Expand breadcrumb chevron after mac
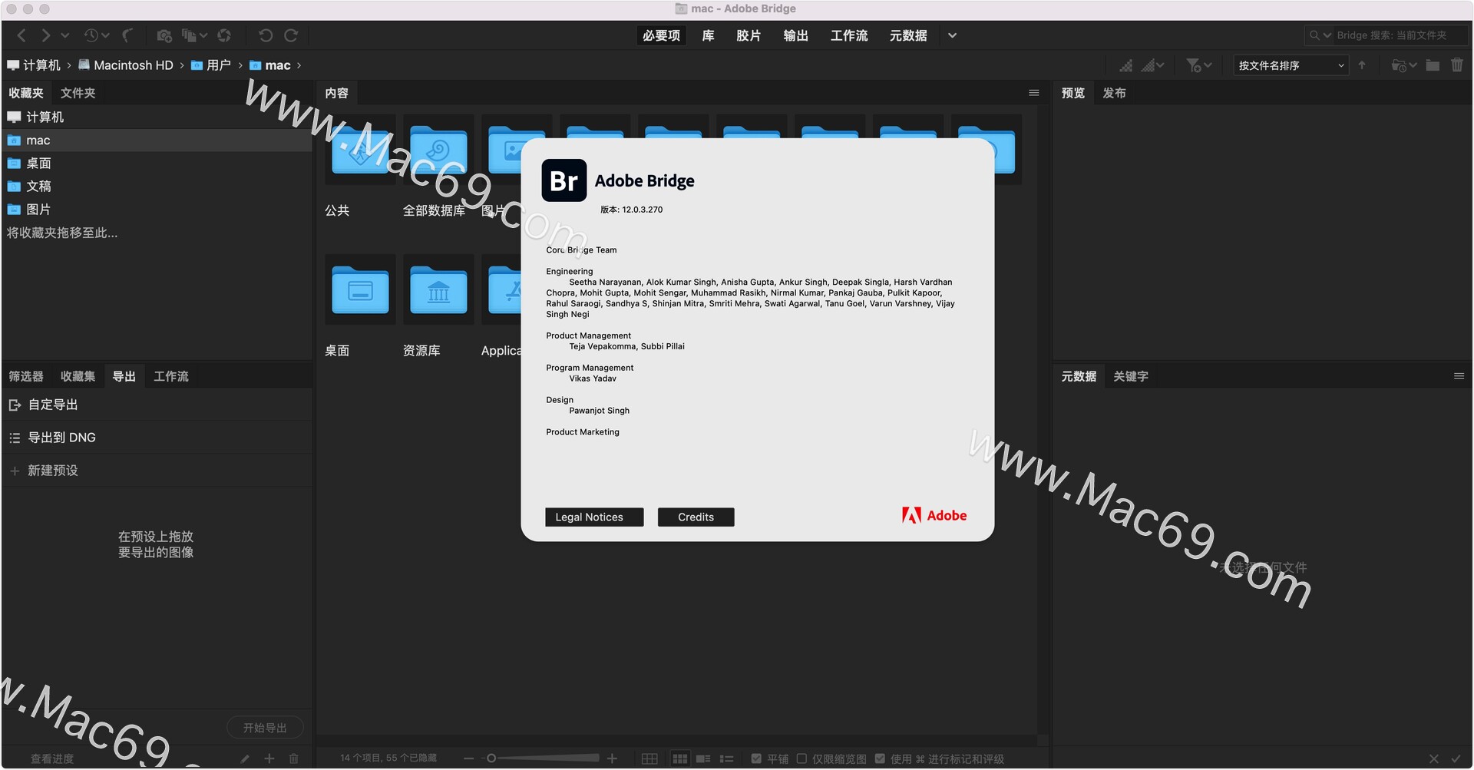The height and width of the screenshot is (770, 1474). 299,65
